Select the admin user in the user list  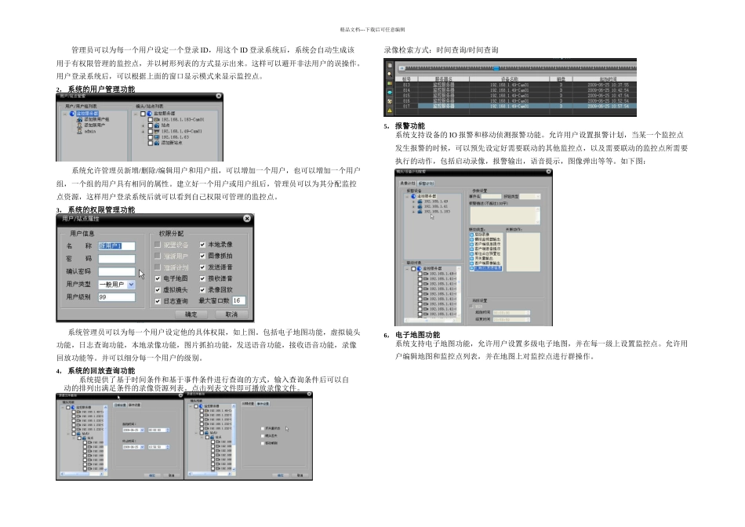coord(90,131)
